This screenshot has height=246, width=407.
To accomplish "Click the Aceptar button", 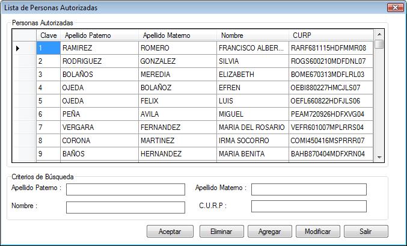I will 170,232.
